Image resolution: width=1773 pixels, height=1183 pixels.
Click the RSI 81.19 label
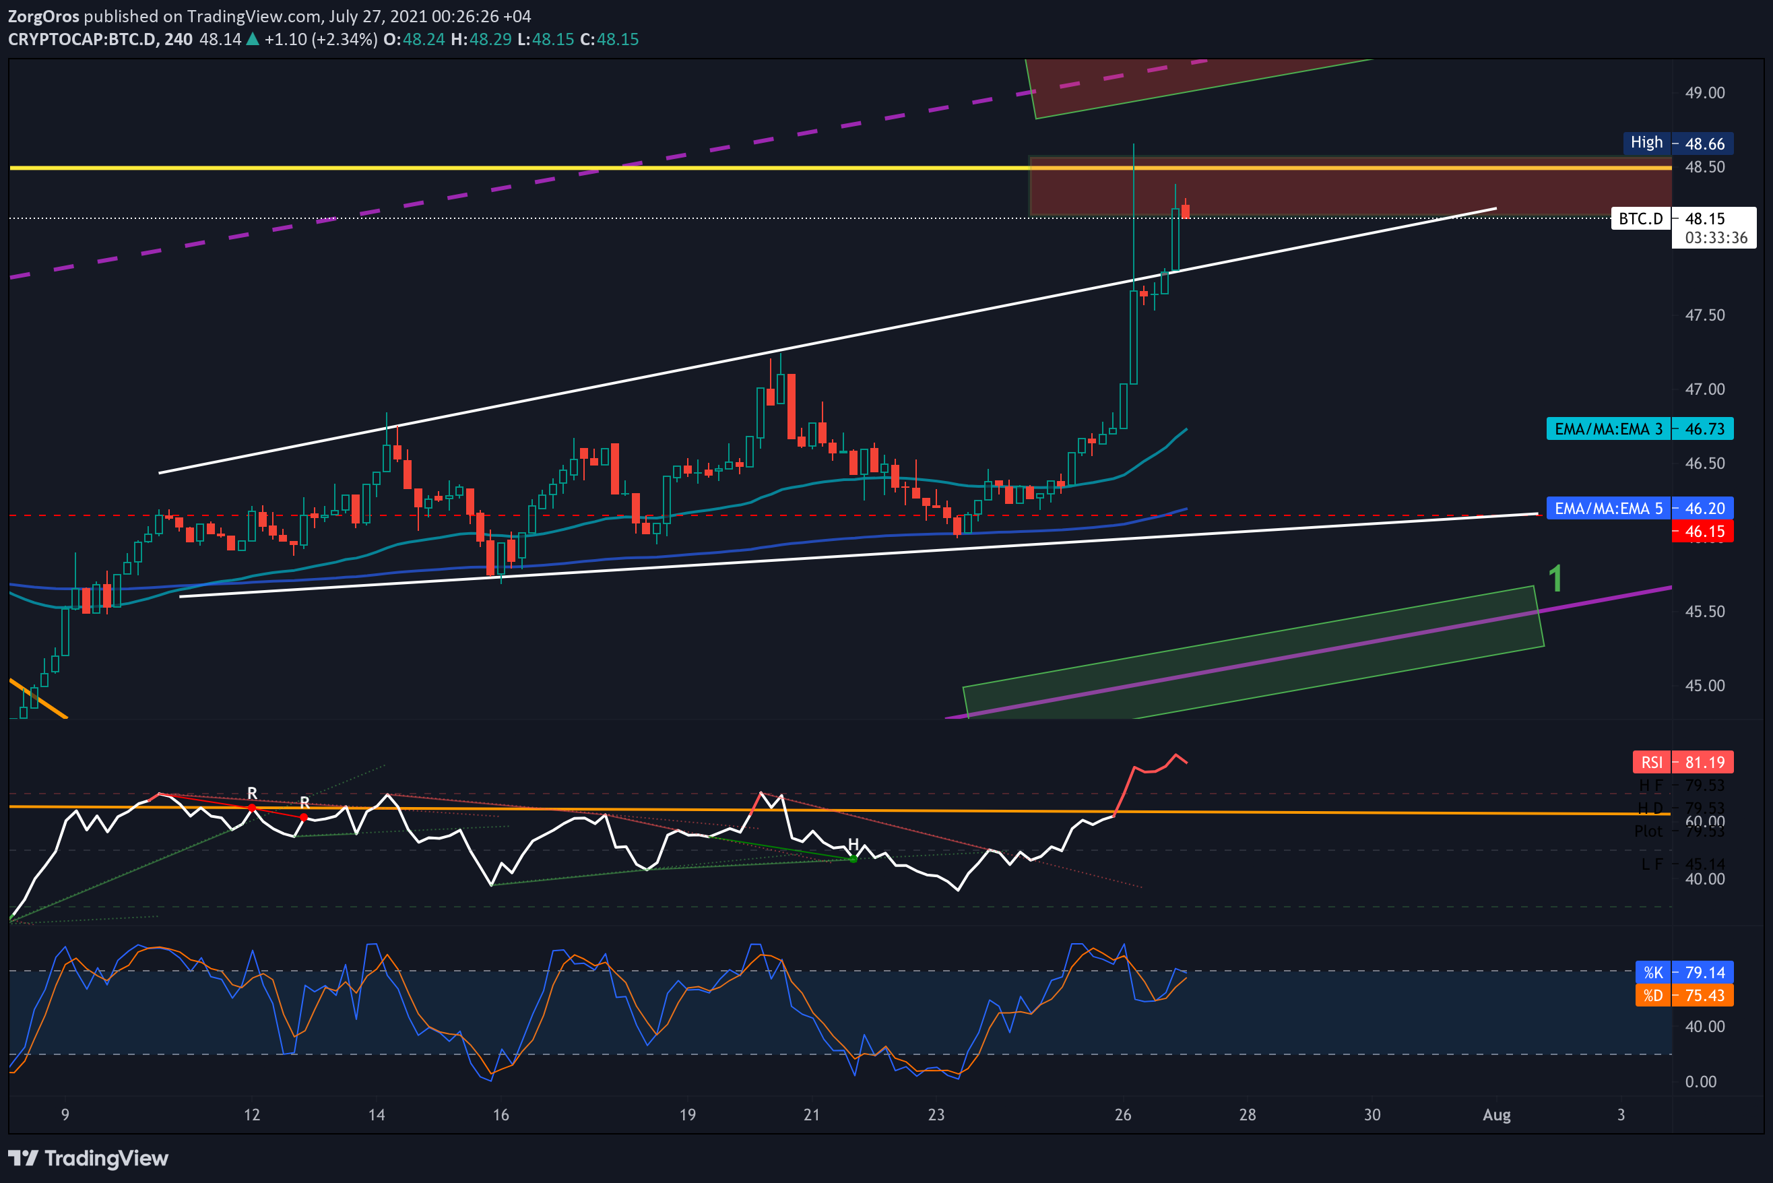point(1683,762)
